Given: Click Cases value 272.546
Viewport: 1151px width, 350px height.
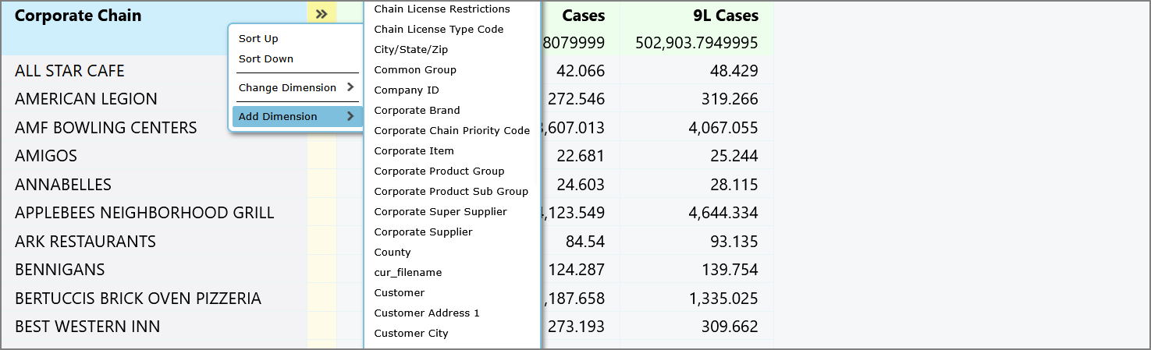Looking at the screenshot, I should point(576,99).
